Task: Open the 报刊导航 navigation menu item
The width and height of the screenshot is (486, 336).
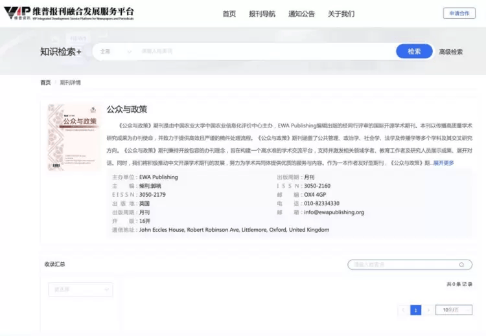Action: coord(262,14)
